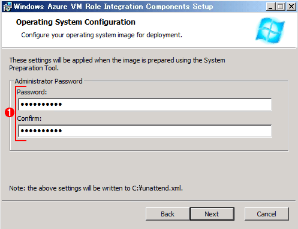Go Back to previous step
The height and width of the screenshot is (229, 298).
168,214
